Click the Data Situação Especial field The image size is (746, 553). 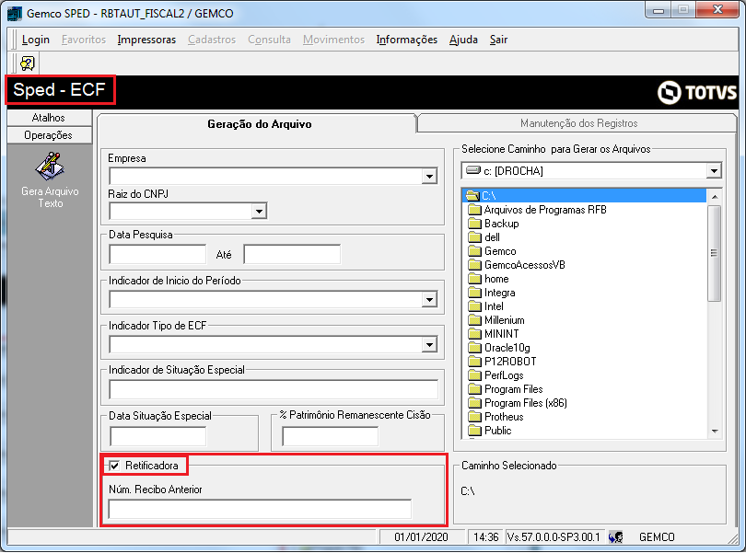(x=158, y=436)
